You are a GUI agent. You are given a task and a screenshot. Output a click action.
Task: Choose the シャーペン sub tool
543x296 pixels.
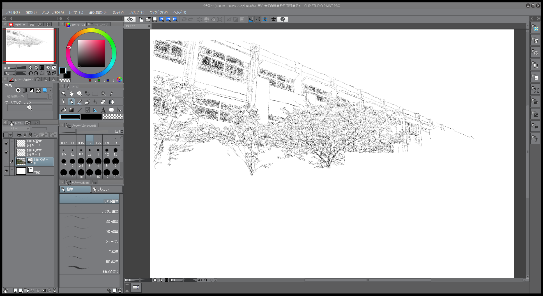pos(89,239)
